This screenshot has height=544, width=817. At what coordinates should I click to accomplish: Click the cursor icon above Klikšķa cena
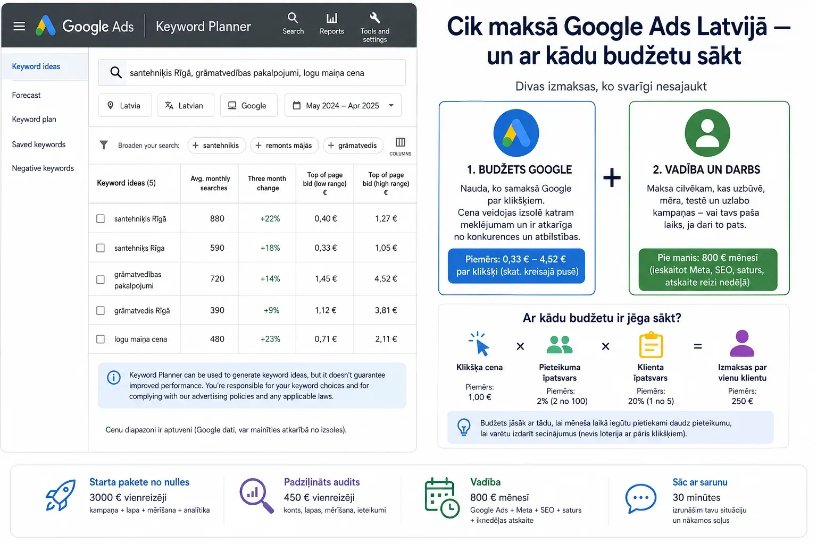(x=479, y=344)
